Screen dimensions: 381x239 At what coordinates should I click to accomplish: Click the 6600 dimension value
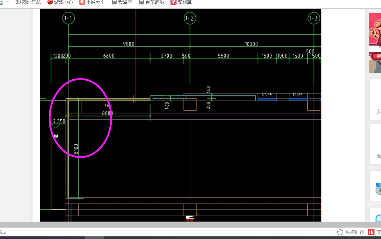pyautogui.click(x=109, y=56)
